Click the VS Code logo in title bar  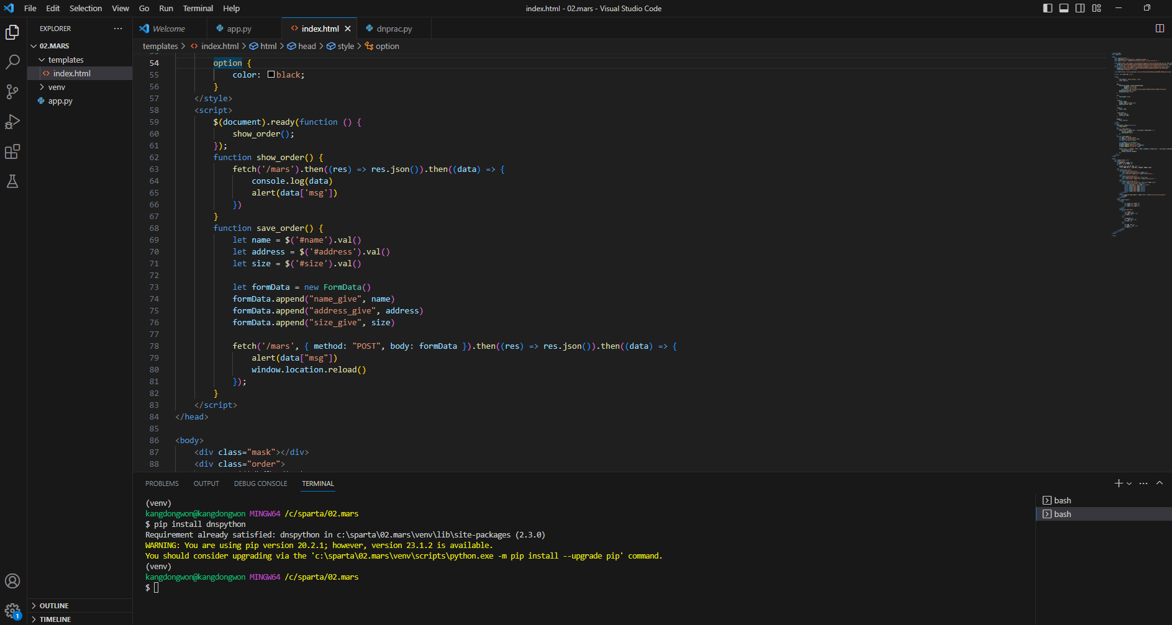[x=9, y=8]
